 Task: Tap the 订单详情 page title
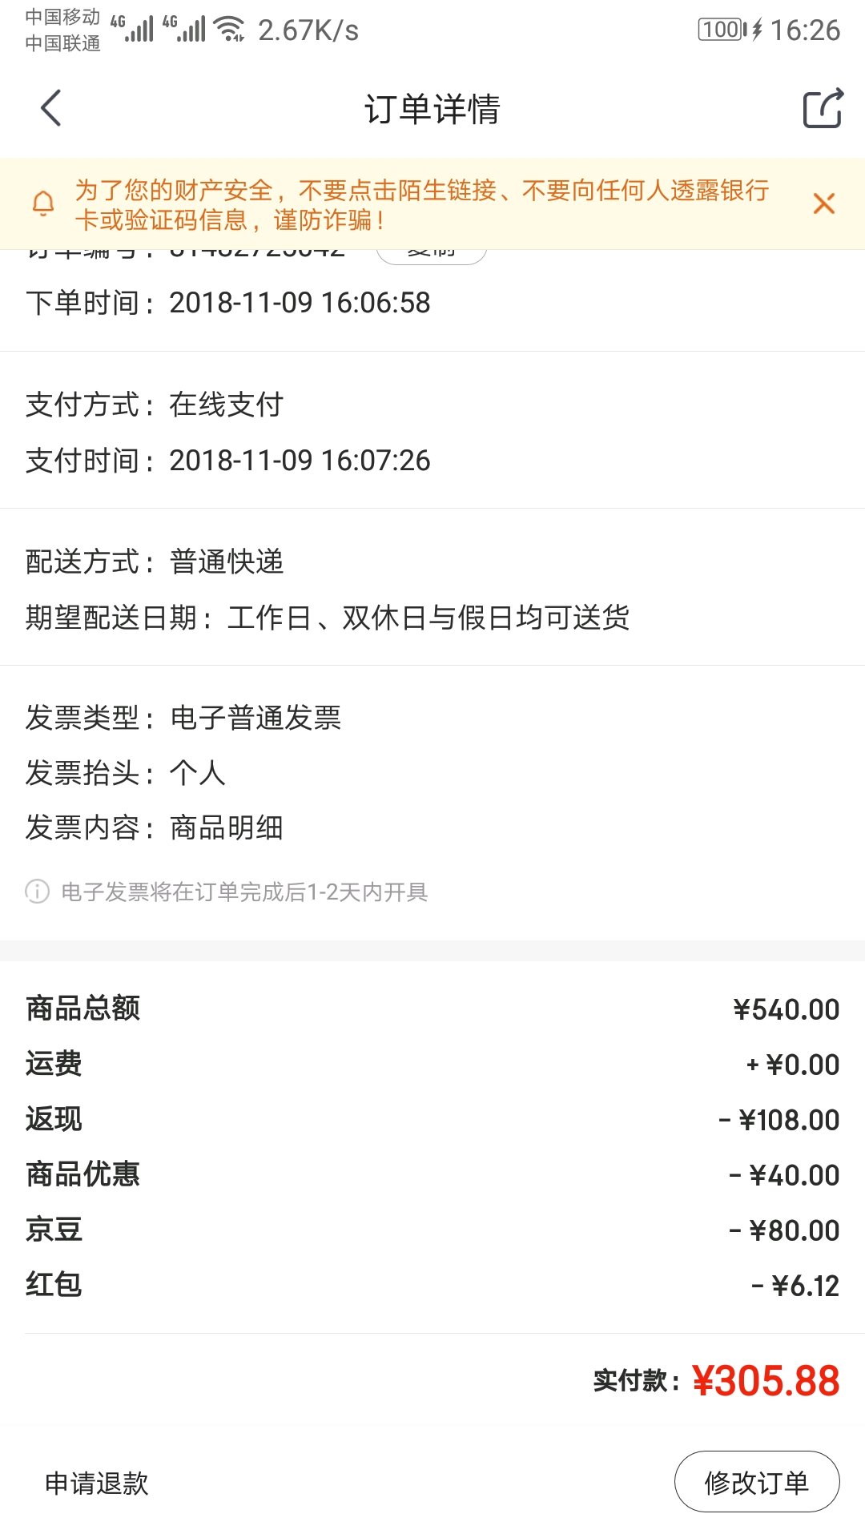click(432, 109)
